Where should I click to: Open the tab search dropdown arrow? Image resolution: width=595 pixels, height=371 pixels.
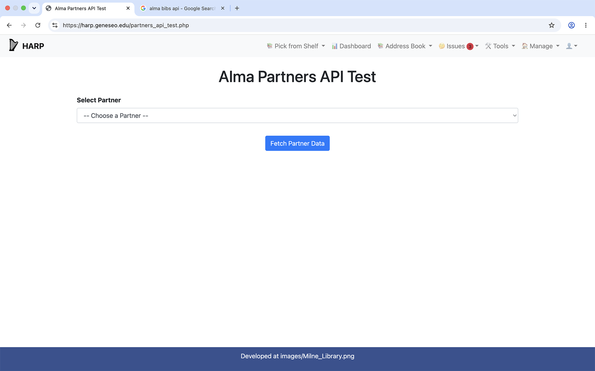(x=34, y=8)
